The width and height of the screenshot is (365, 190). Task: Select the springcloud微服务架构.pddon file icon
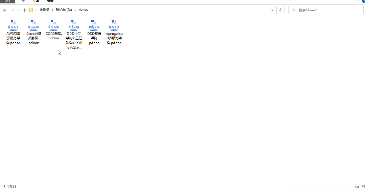pyautogui.click(x=114, y=25)
